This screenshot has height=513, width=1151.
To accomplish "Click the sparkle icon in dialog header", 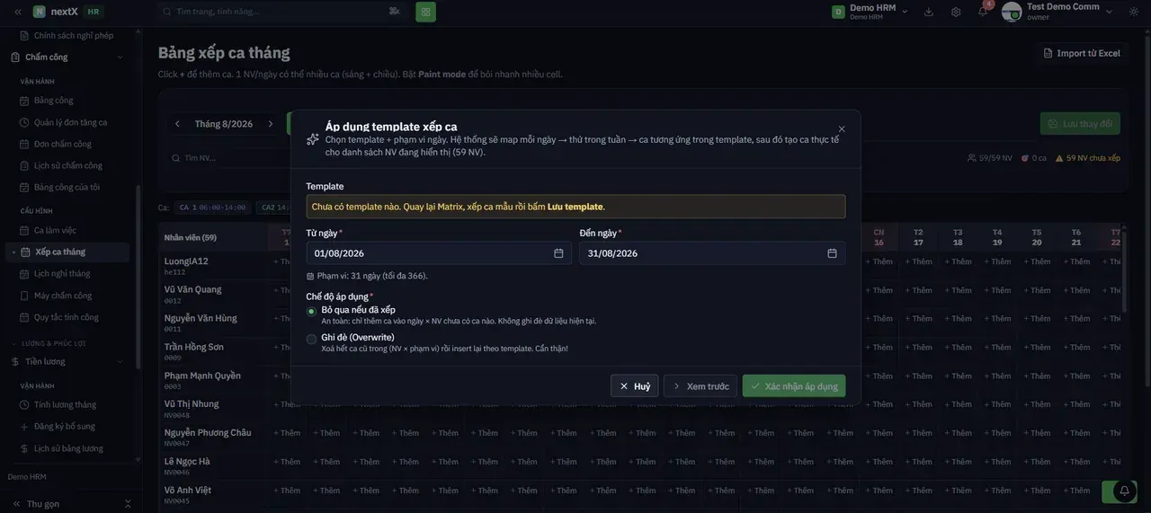I will pos(313,139).
